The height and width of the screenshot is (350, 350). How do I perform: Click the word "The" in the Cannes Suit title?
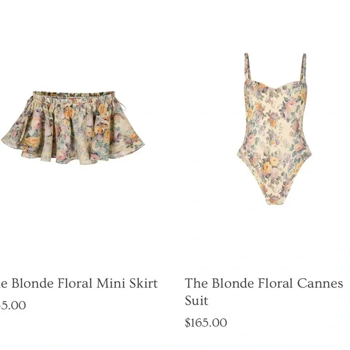[197, 283]
